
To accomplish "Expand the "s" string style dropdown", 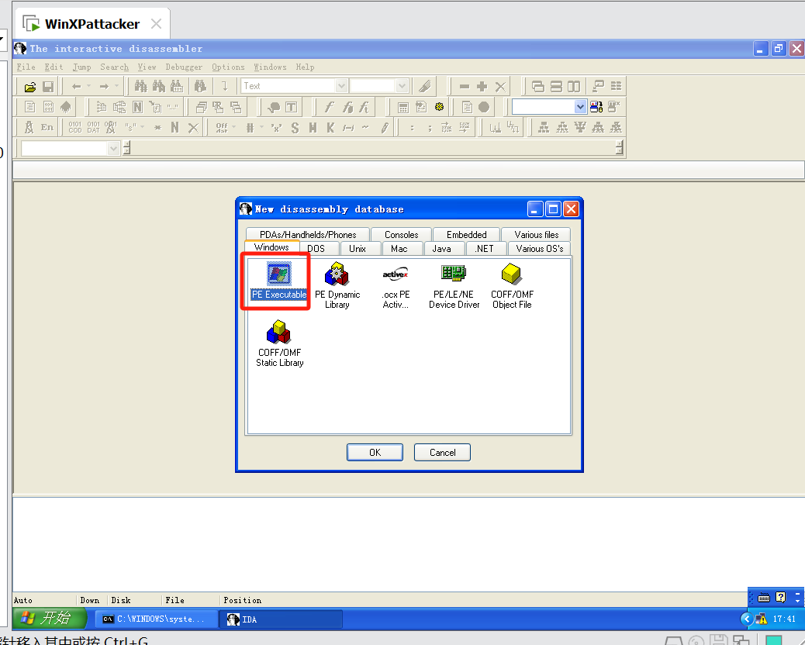I will pos(142,127).
